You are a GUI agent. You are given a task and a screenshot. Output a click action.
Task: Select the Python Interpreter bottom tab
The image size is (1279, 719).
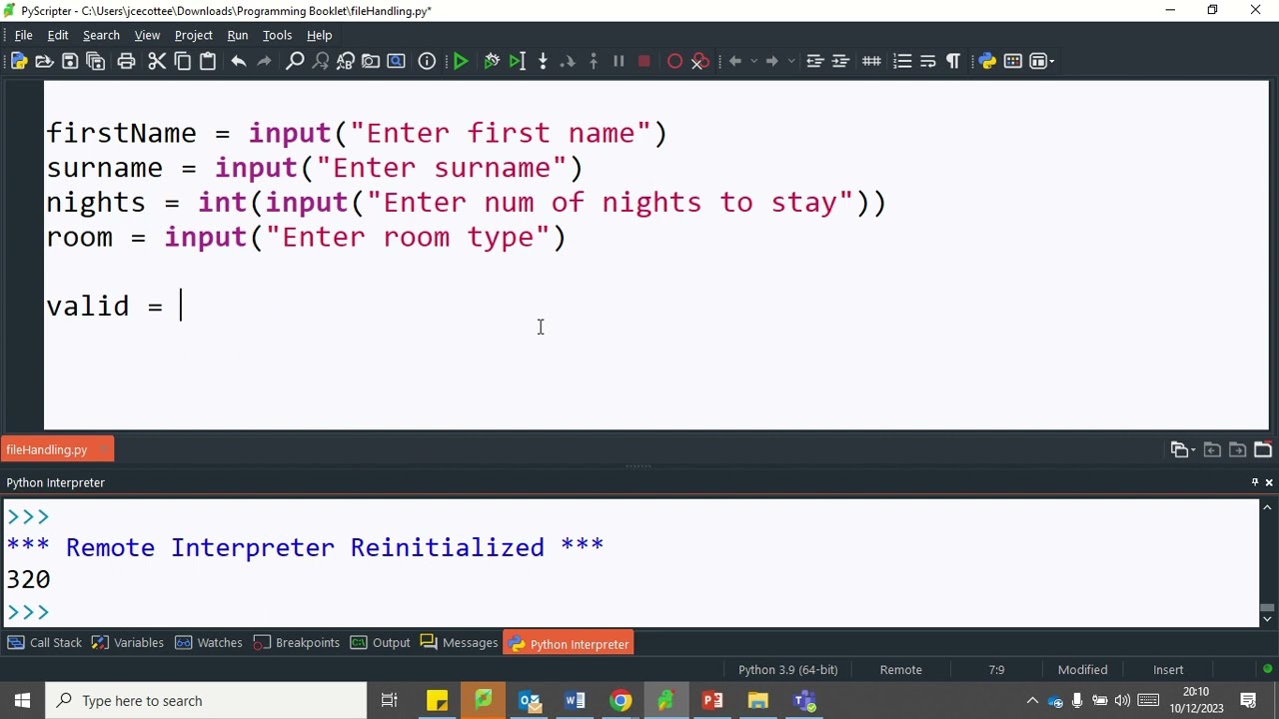(569, 644)
